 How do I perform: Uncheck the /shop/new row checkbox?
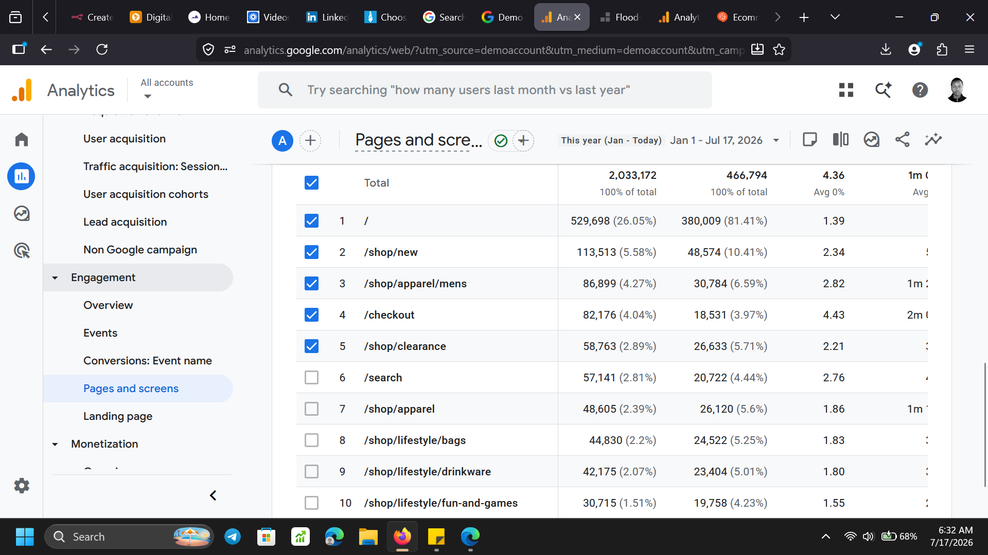311,252
